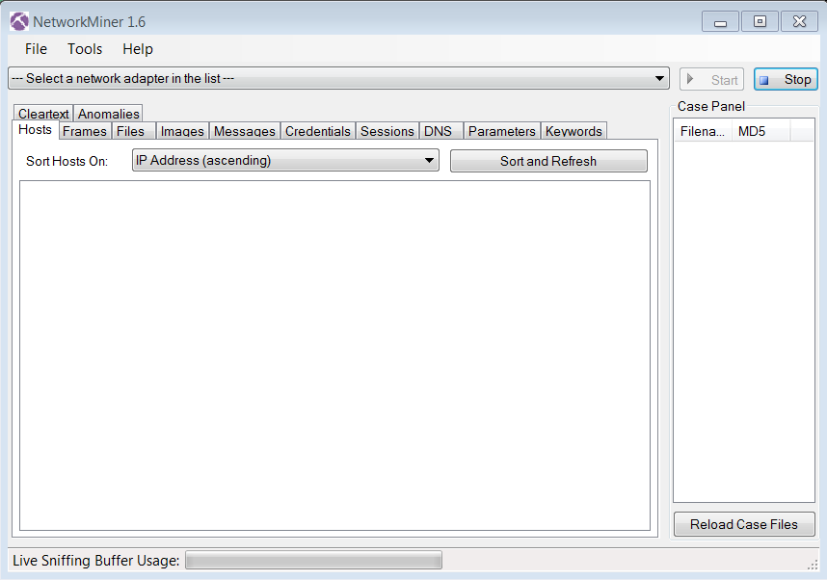The width and height of the screenshot is (827, 580).
Task: Click the MD5 column header in Case Panel
Action: [x=760, y=131]
